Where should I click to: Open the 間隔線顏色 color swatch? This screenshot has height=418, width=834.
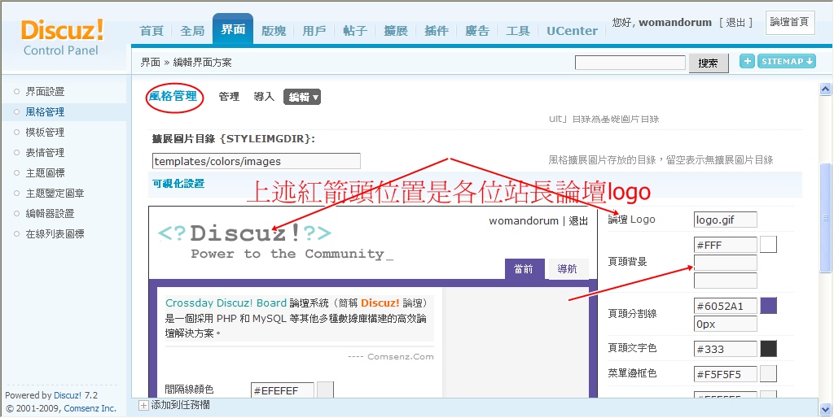[x=326, y=390]
